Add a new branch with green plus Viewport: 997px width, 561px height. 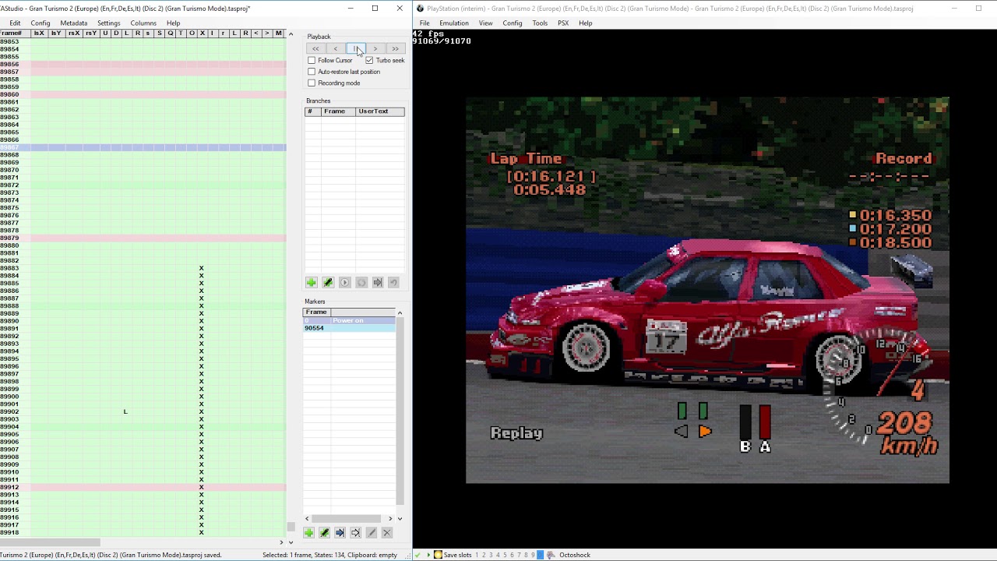tap(311, 282)
